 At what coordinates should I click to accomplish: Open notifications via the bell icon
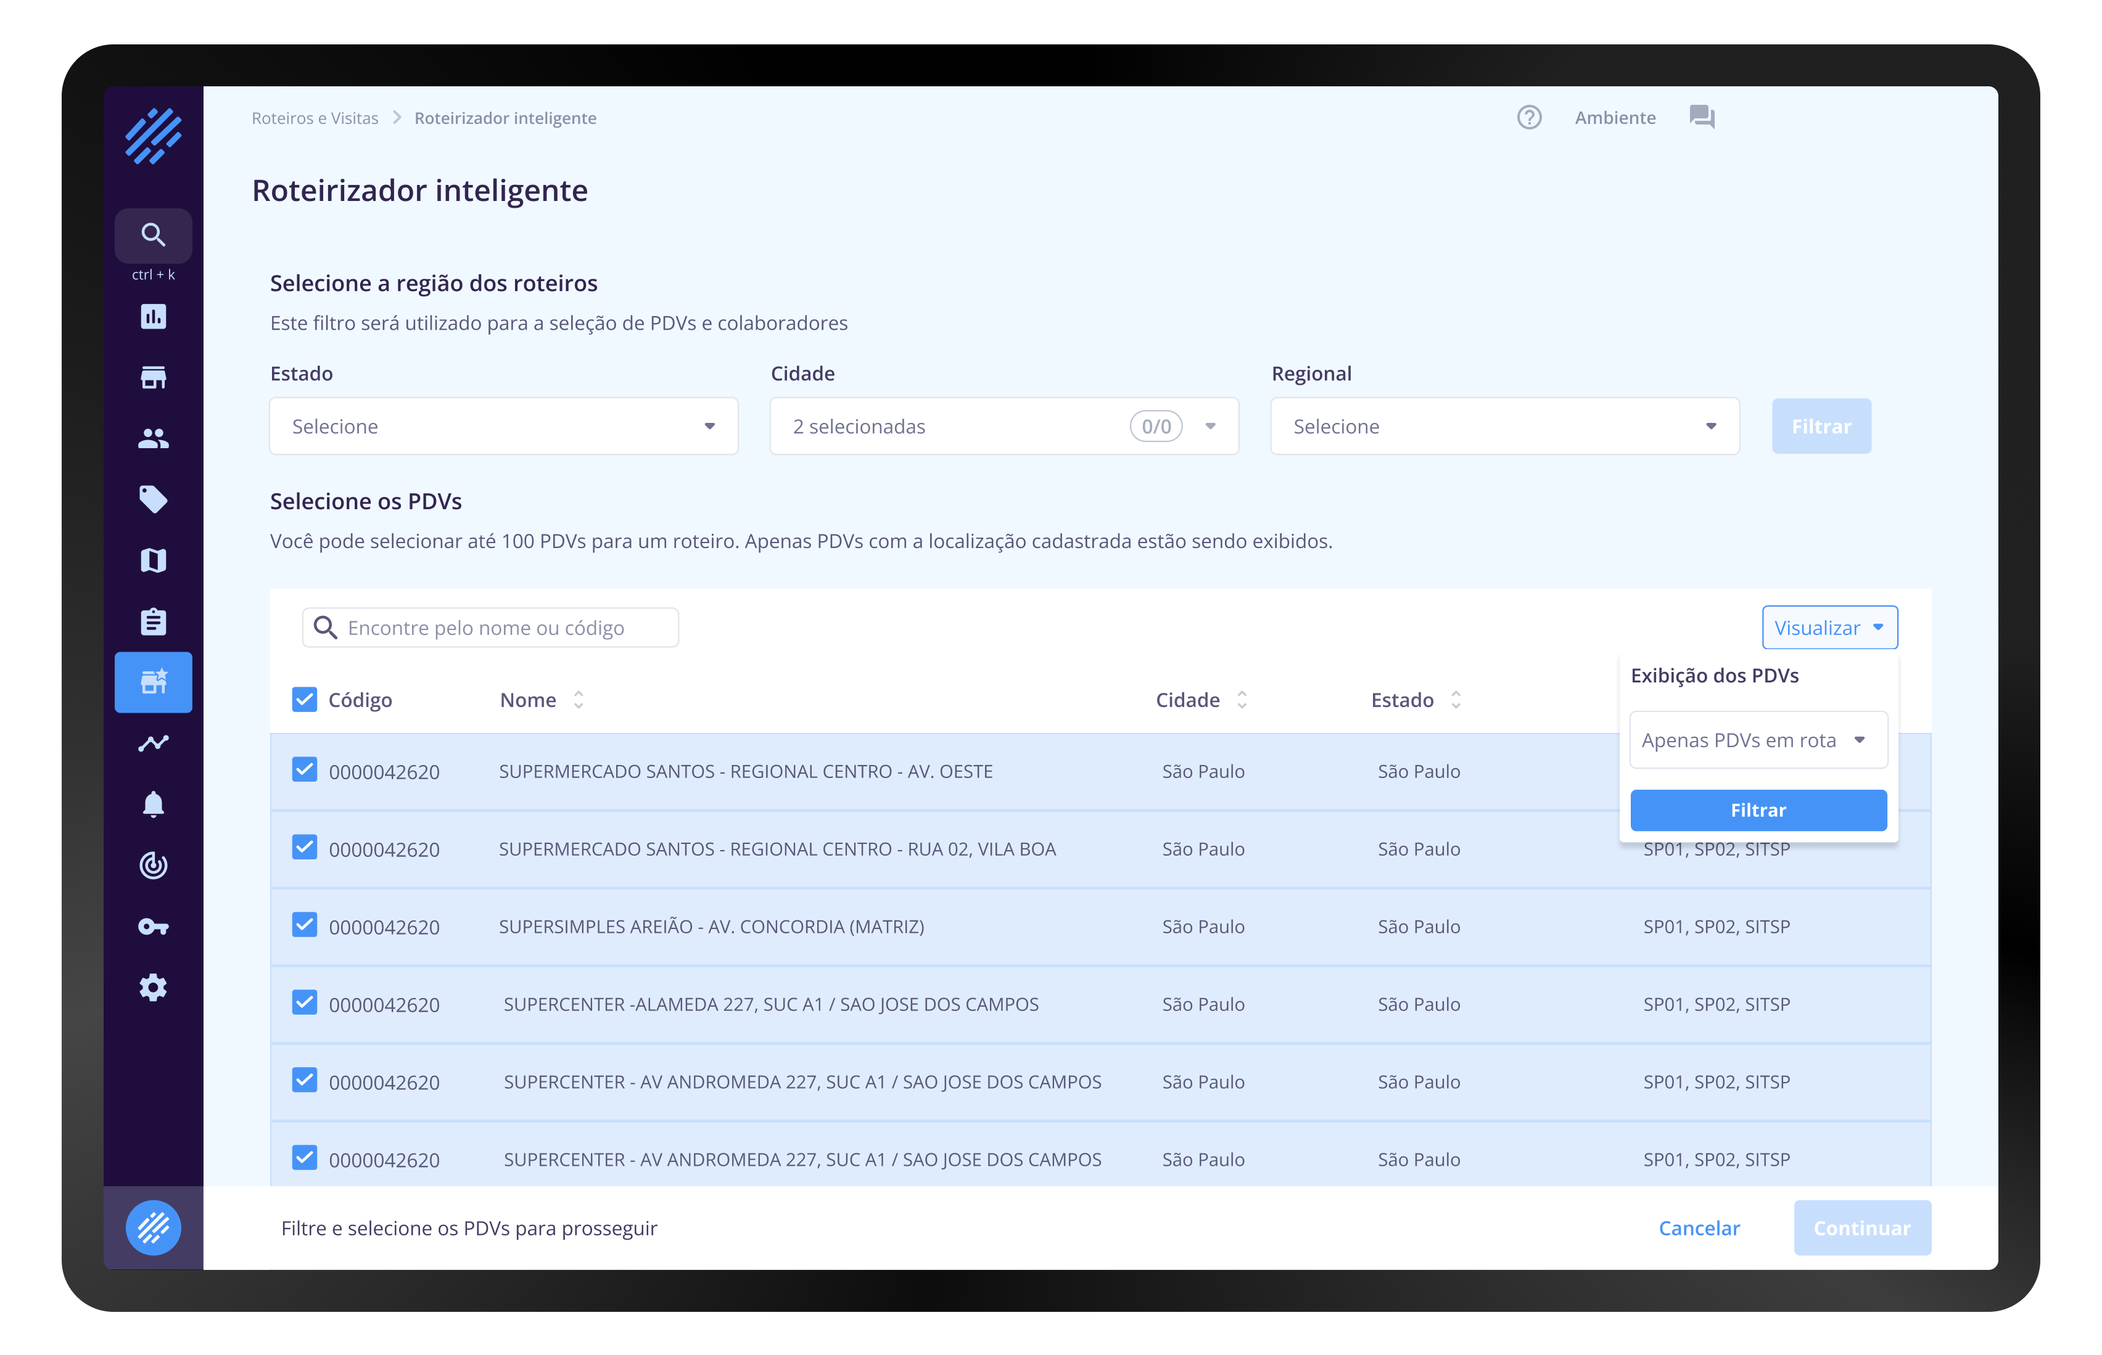point(152,803)
